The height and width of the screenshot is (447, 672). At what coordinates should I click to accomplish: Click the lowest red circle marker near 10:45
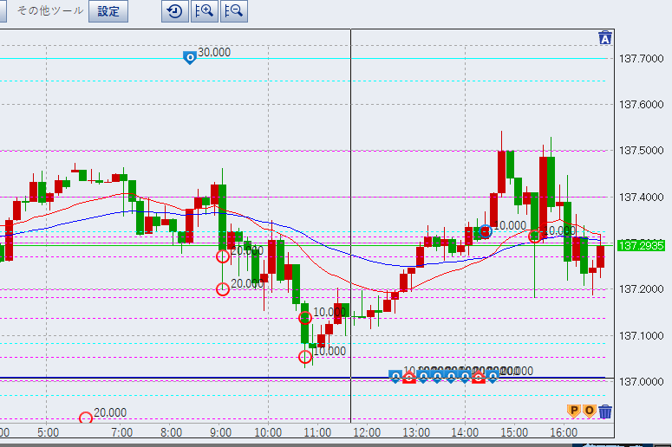click(305, 357)
